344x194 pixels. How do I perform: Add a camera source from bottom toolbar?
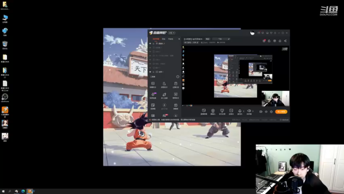coord(213,112)
